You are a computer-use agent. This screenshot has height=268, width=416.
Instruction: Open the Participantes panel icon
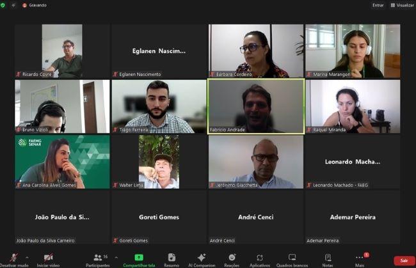click(98, 257)
